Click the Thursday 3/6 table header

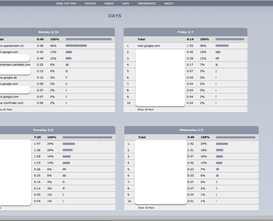click(x=43, y=130)
